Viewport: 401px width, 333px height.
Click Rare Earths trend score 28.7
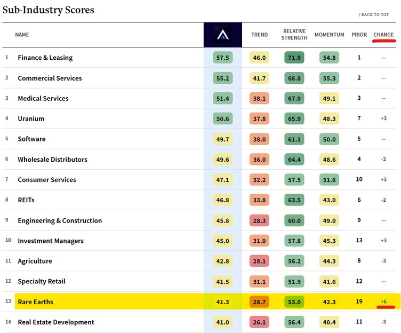259,302
